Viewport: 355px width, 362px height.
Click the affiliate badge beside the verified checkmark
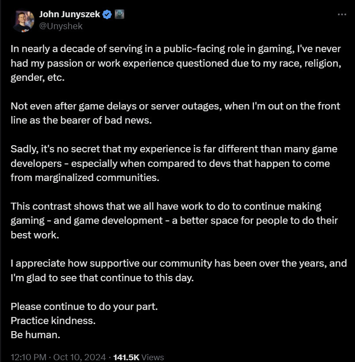119,14
